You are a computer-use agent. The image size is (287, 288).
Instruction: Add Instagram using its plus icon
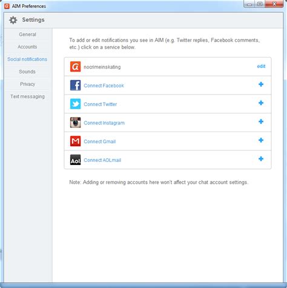pos(261,121)
